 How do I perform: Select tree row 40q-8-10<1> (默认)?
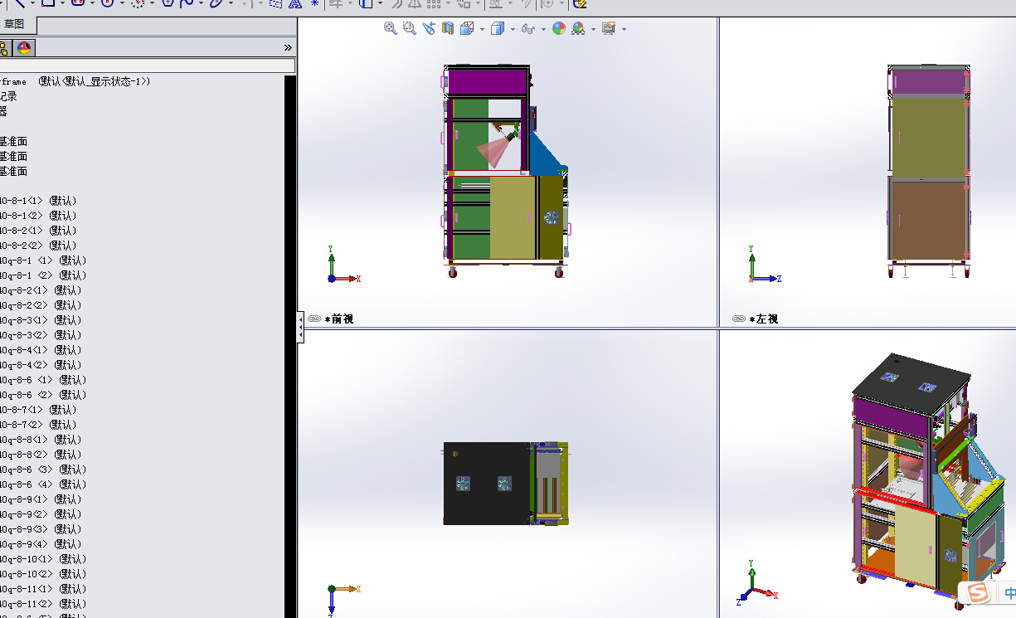click(x=43, y=559)
